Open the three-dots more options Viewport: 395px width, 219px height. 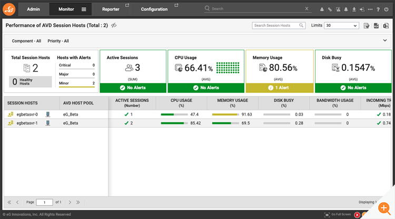coord(370,9)
